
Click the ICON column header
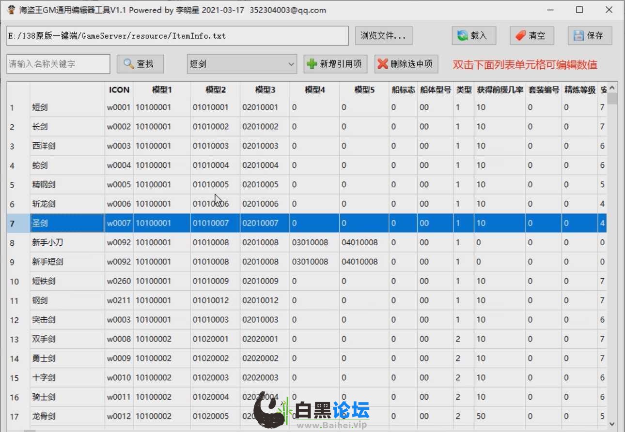(x=119, y=90)
